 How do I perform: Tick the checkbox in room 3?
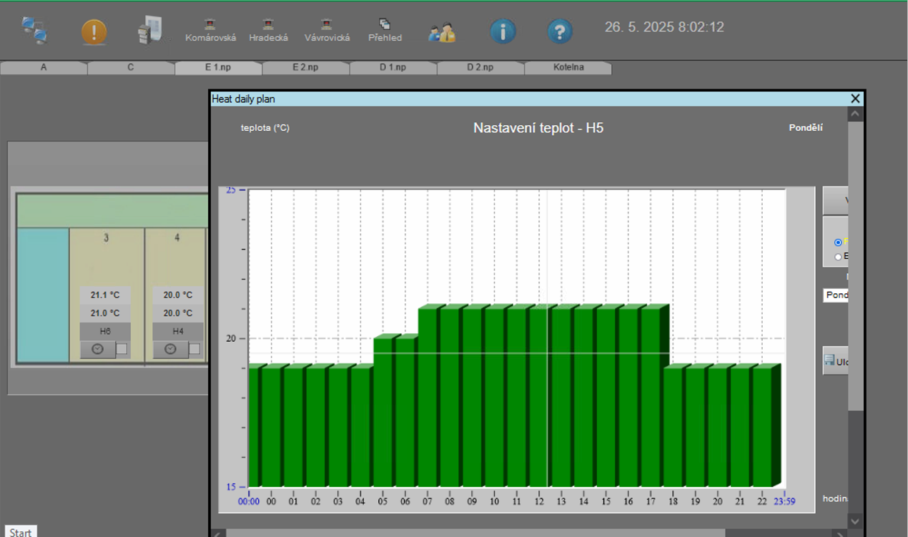[122, 349]
